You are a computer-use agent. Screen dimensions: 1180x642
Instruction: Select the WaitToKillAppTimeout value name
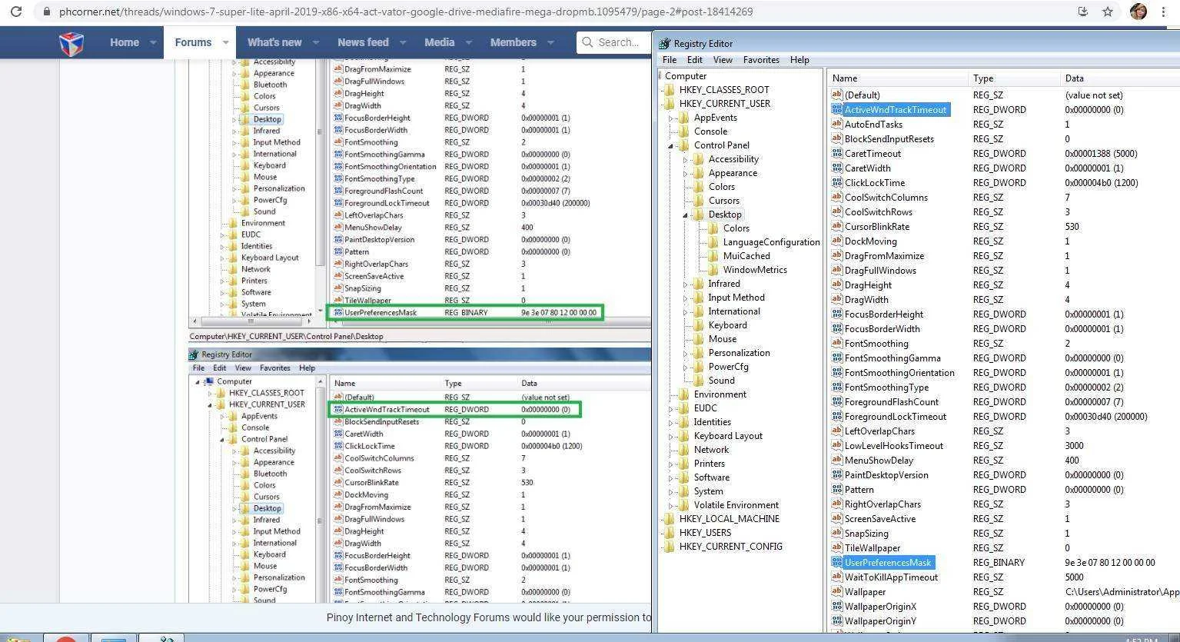pyautogui.click(x=891, y=577)
